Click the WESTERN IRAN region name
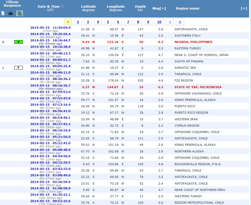 (186, 119)
